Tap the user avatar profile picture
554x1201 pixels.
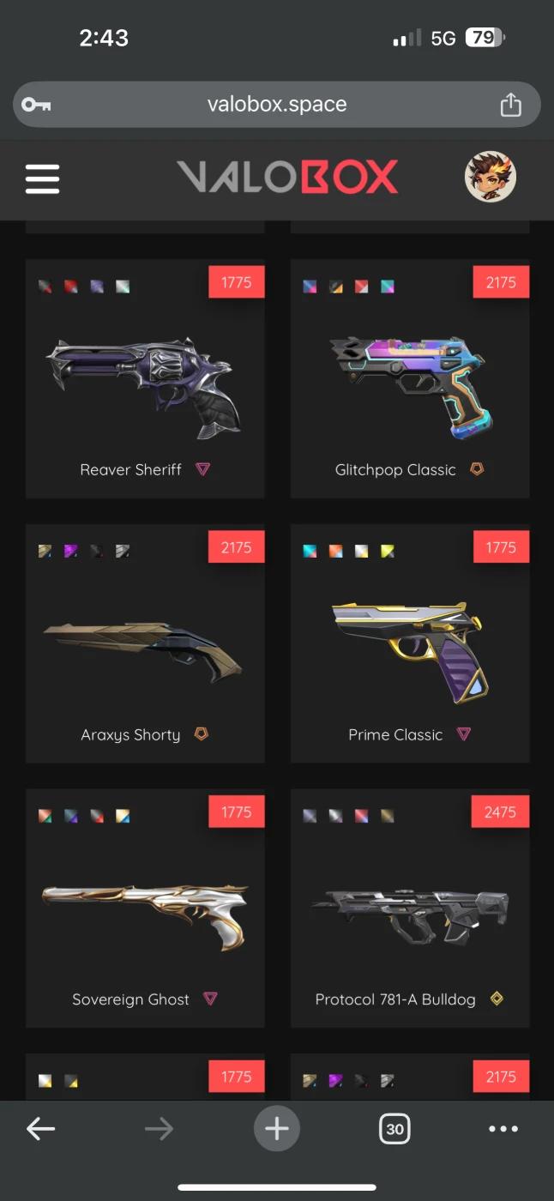click(x=491, y=178)
